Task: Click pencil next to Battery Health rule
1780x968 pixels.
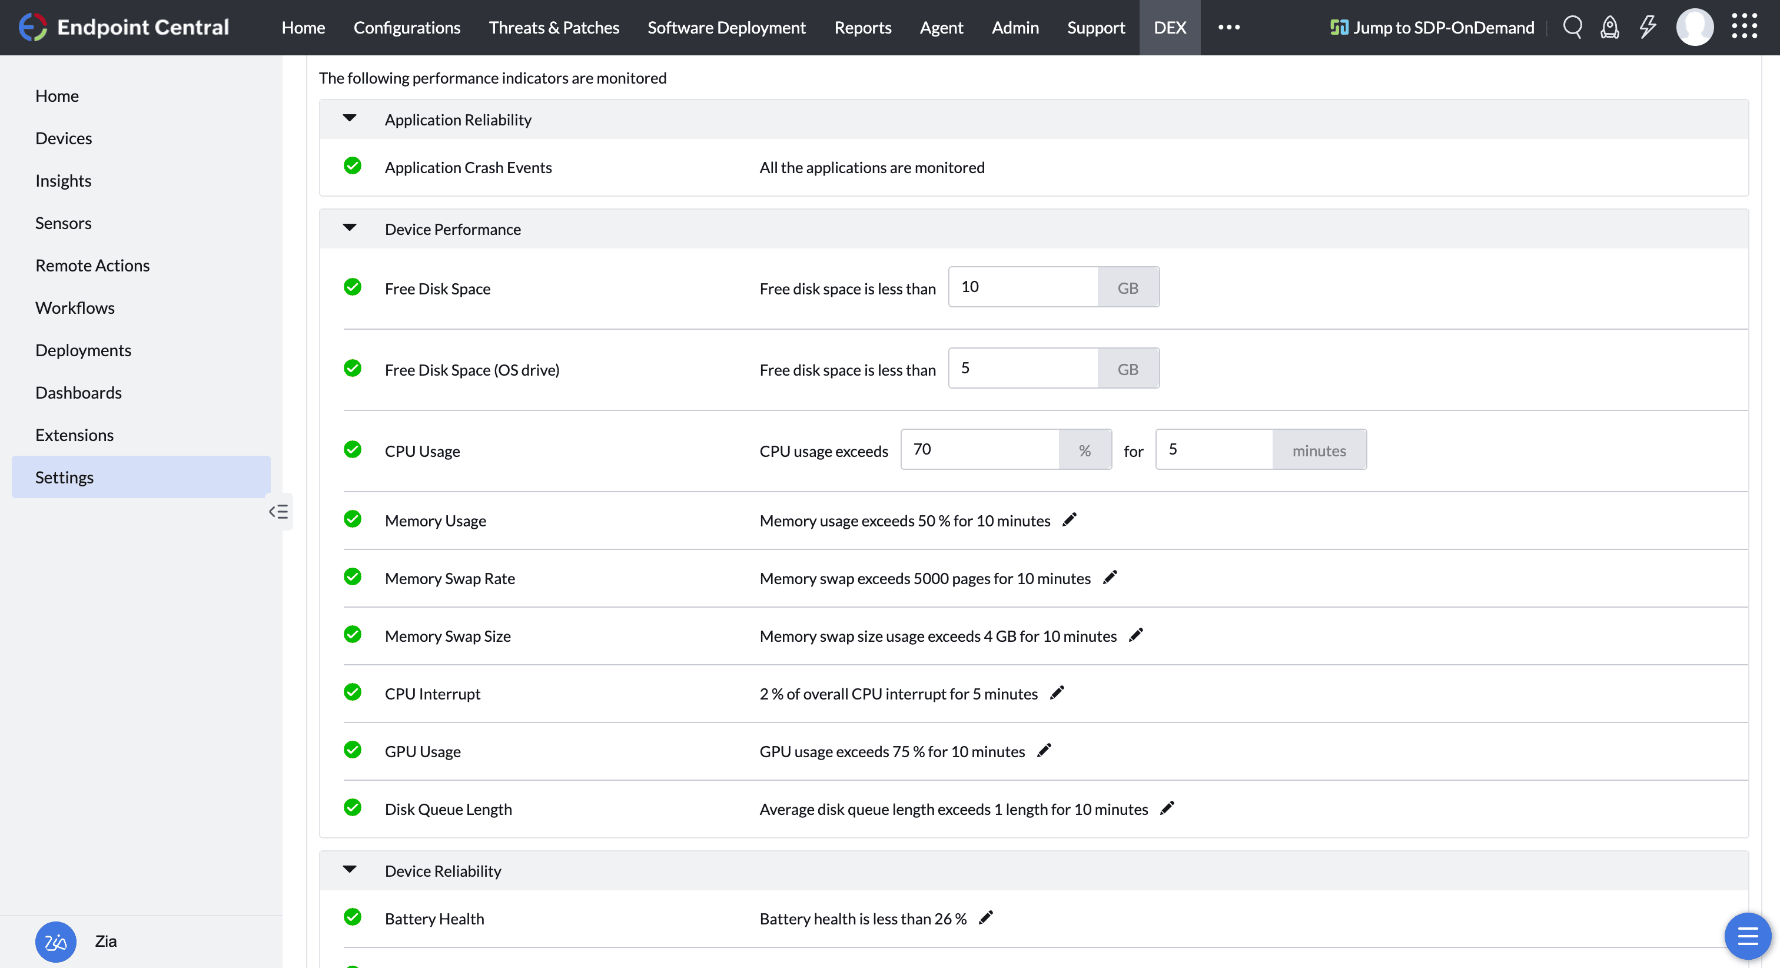Action: click(x=986, y=917)
